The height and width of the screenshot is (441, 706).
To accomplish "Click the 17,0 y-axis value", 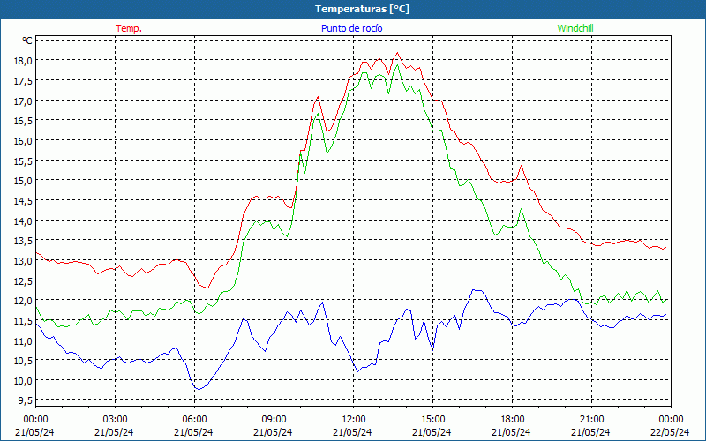I will coord(24,101).
